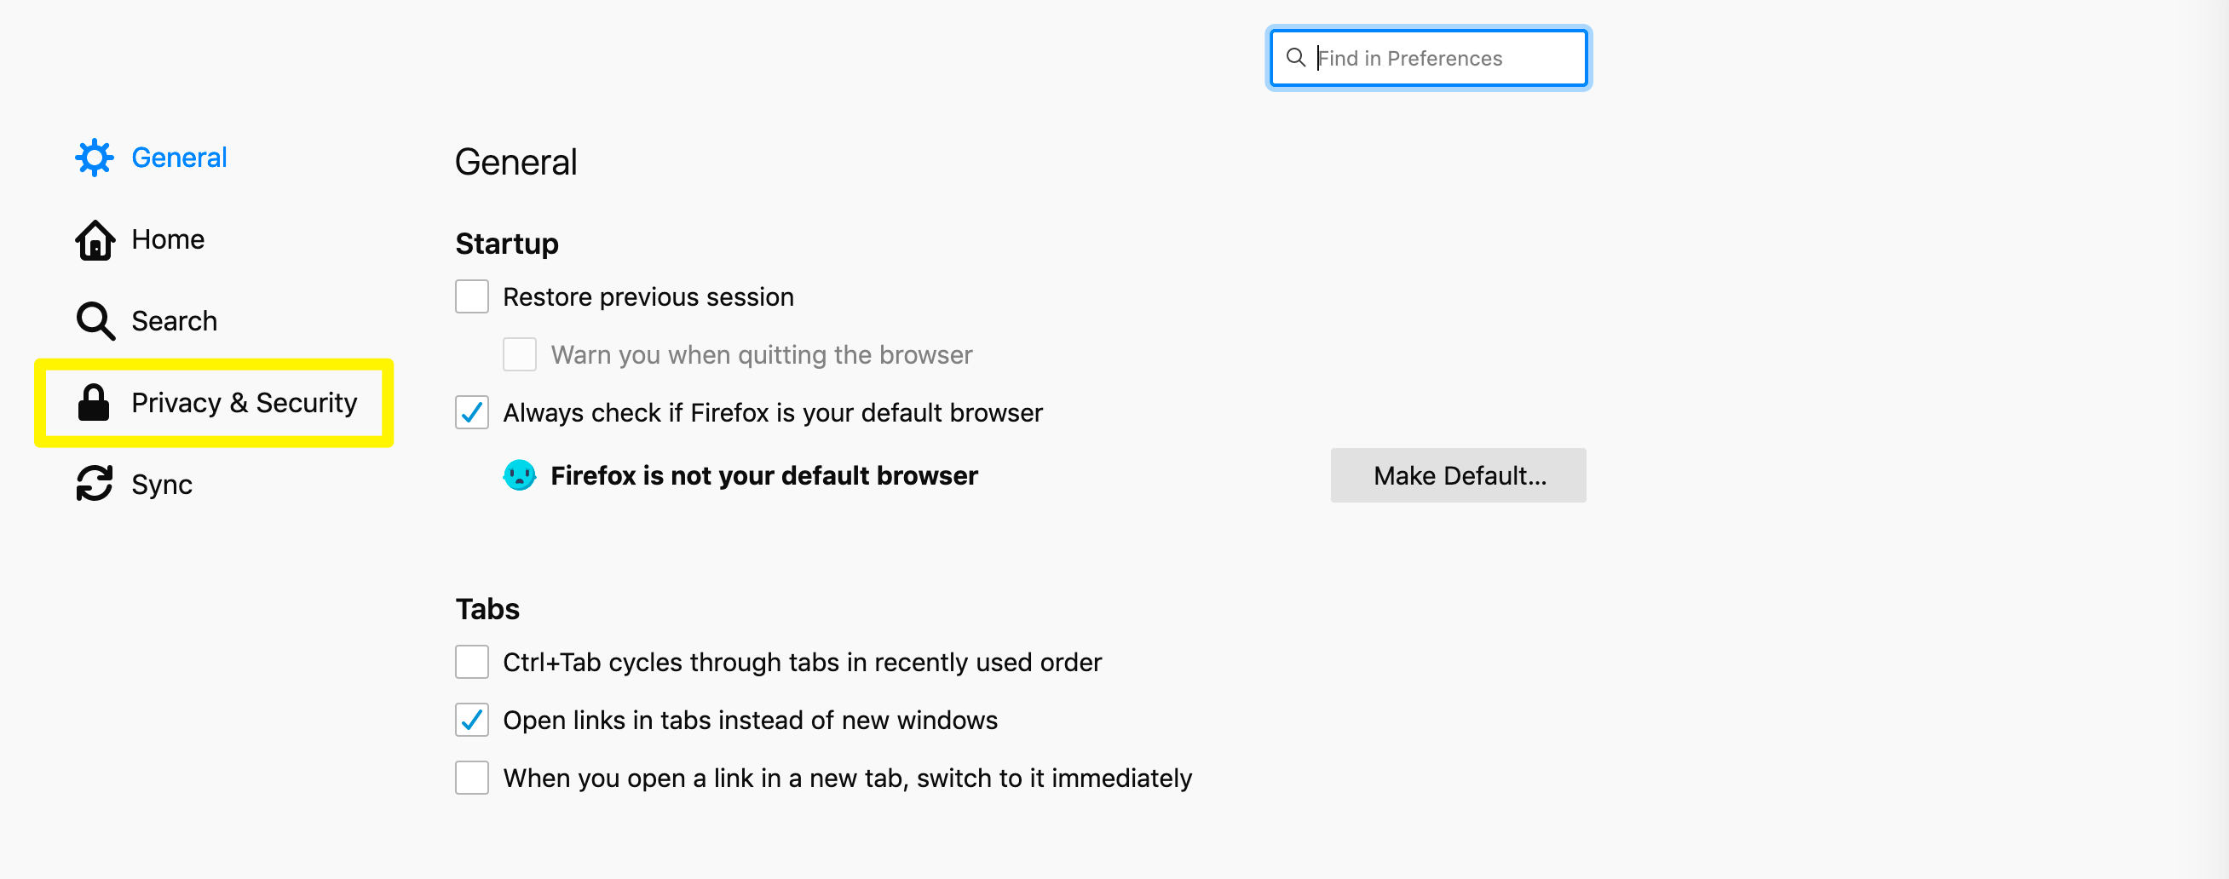2229x879 pixels.
Task: Enable Warn you when quitting the browser
Action: pyautogui.click(x=520, y=353)
